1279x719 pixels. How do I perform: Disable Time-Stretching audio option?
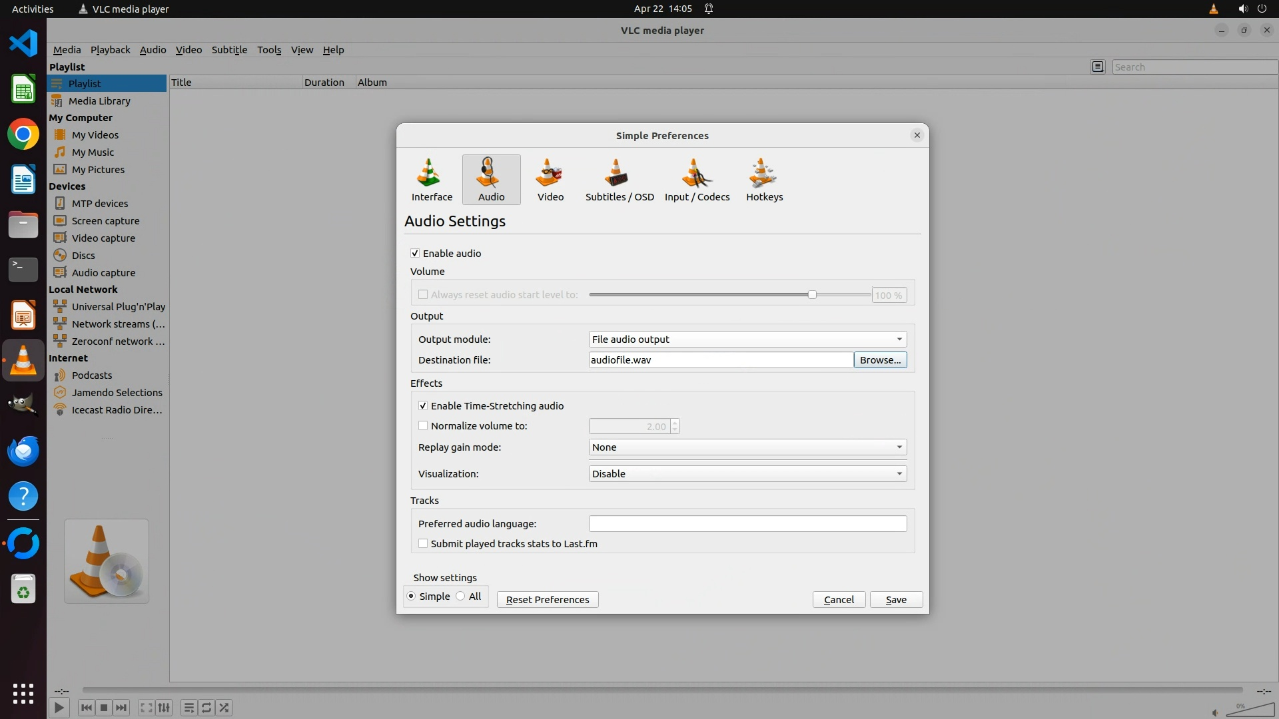423,406
